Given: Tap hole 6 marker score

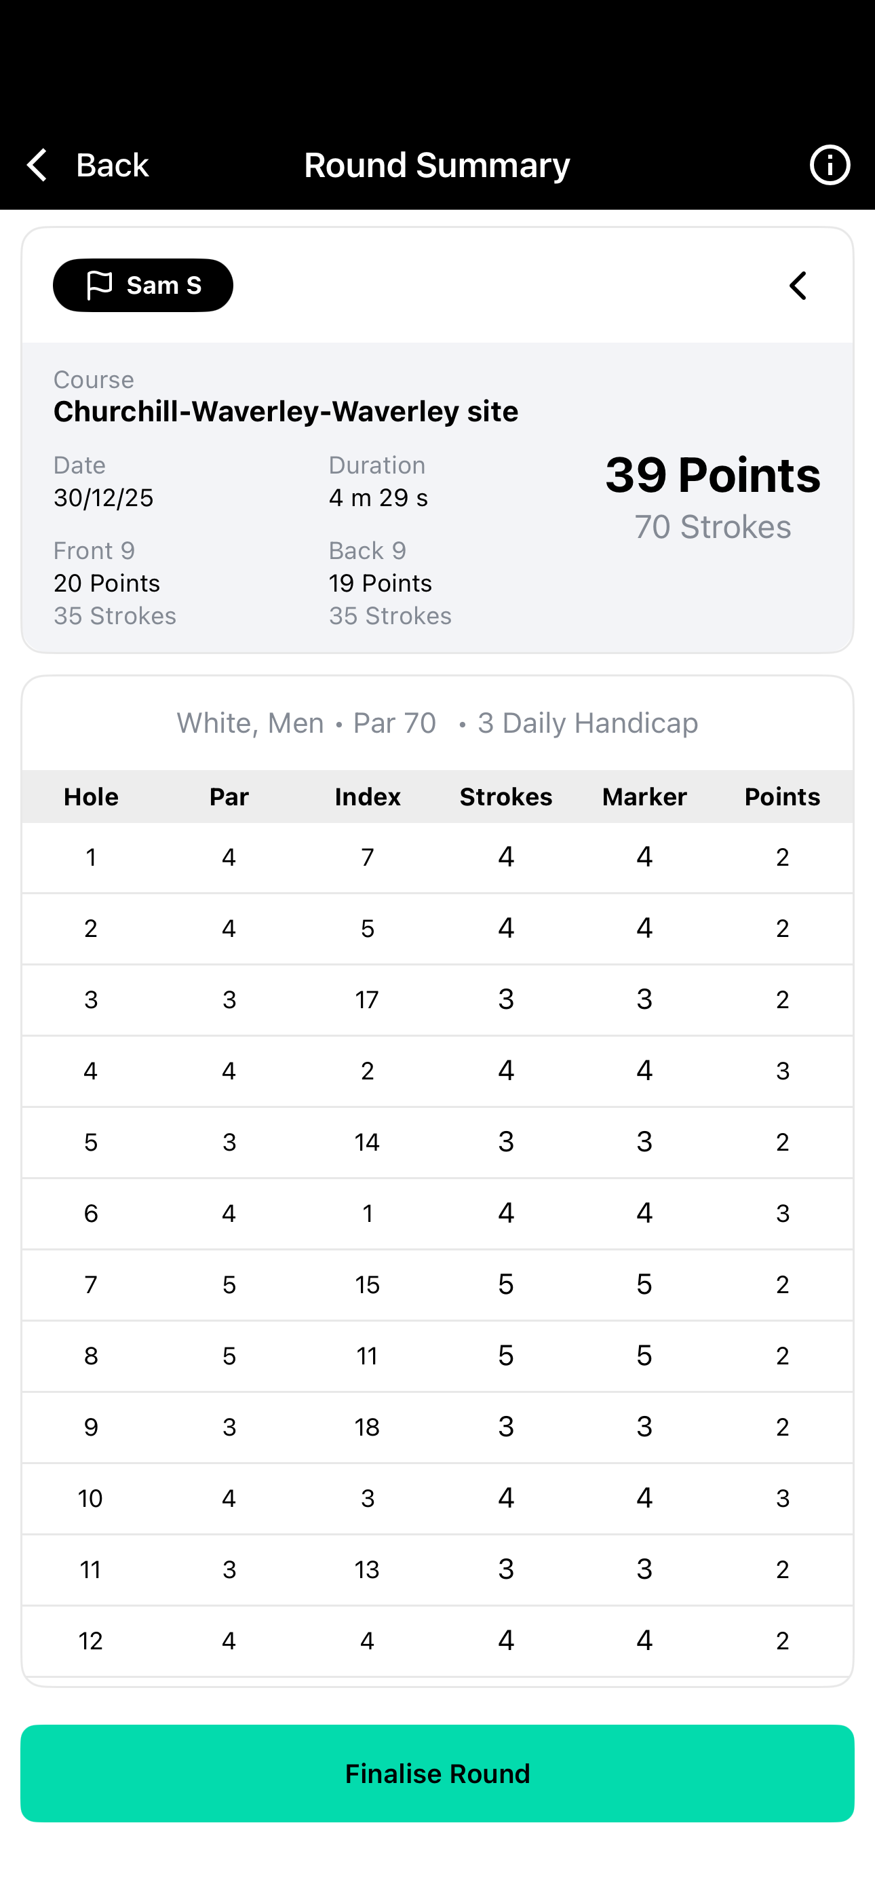Looking at the screenshot, I should click(x=644, y=1213).
